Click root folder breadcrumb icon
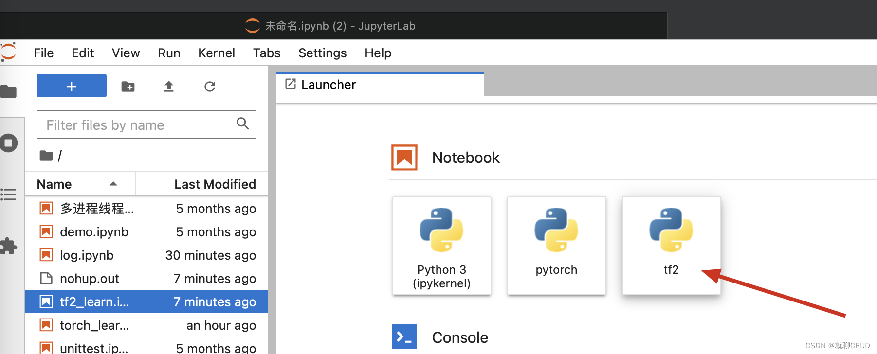This screenshot has height=354, width=877. [x=46, y=156]
